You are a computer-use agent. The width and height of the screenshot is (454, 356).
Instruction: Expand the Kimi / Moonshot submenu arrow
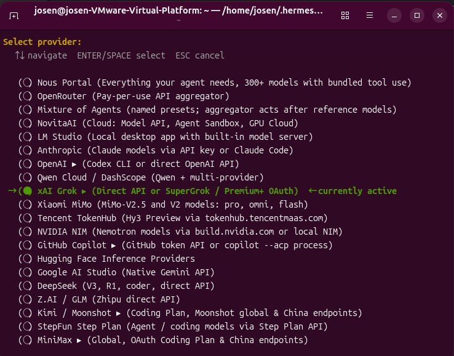(x=119, y=314)
